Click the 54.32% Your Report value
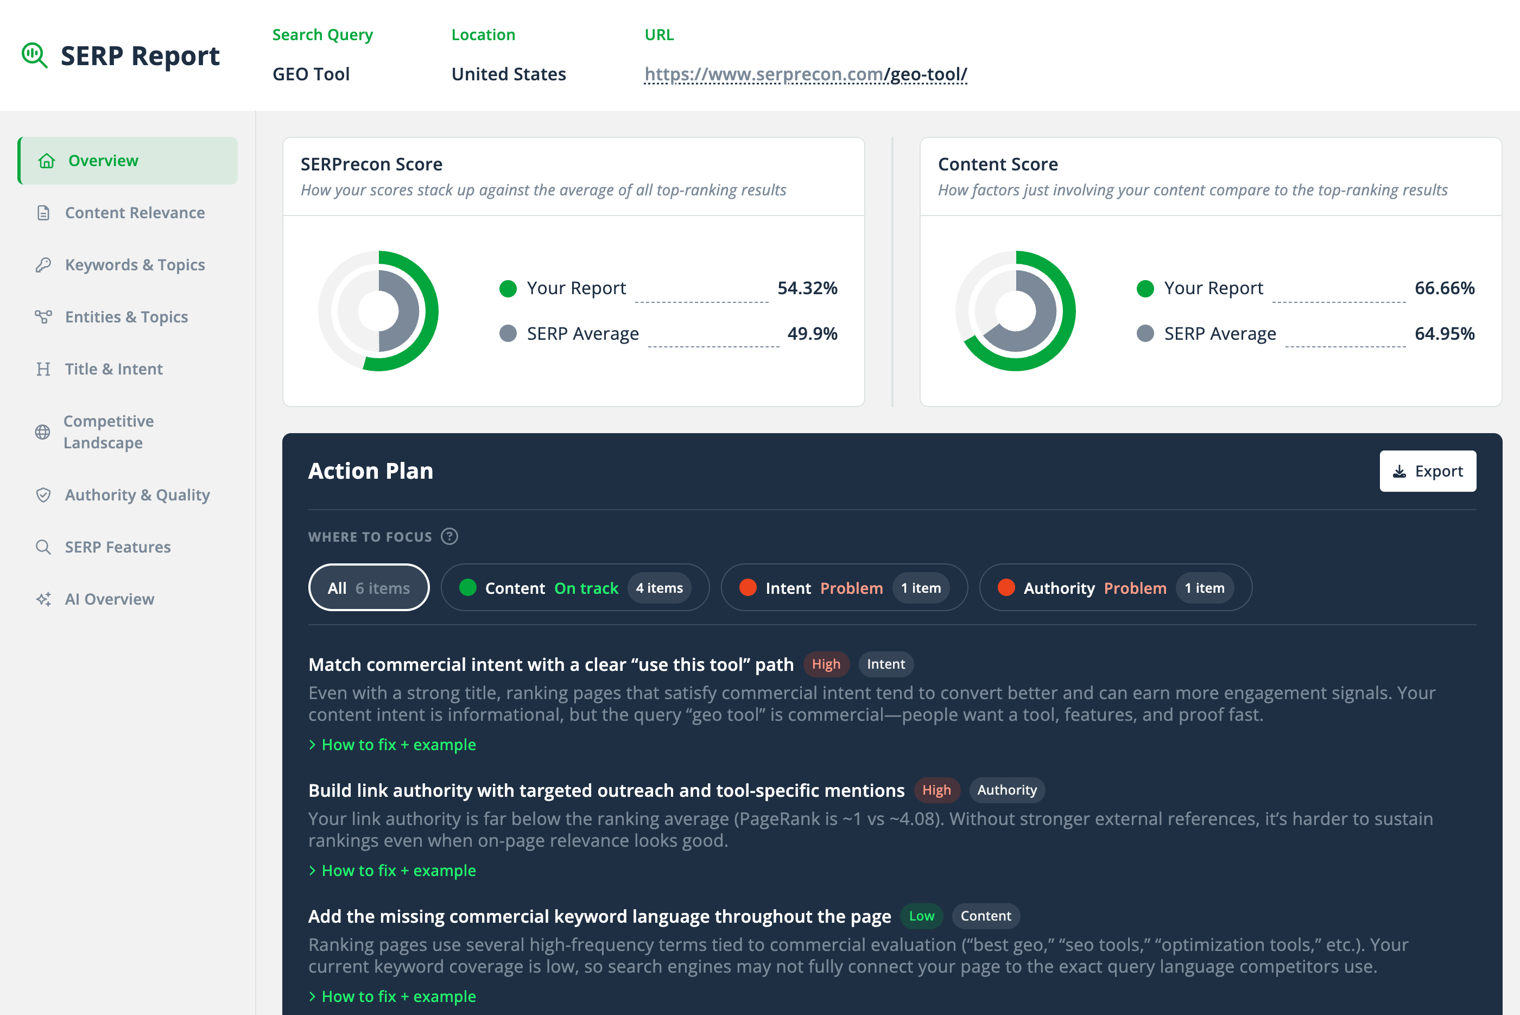 (807, 288)
